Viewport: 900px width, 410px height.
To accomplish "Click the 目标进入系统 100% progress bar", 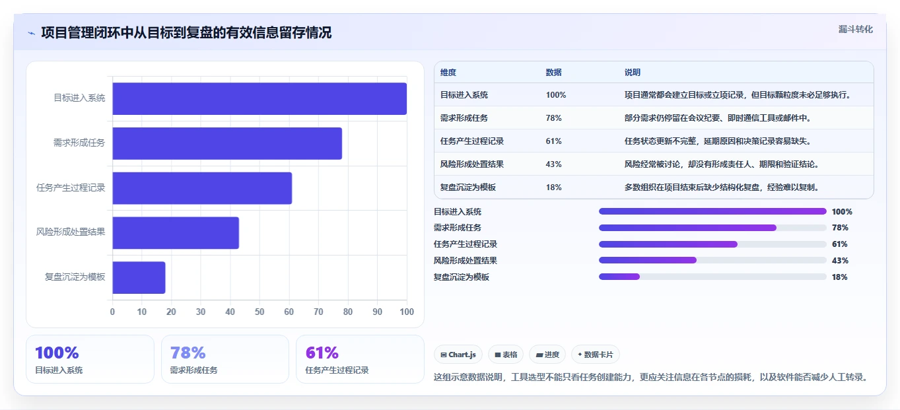I will pos(712,211).
